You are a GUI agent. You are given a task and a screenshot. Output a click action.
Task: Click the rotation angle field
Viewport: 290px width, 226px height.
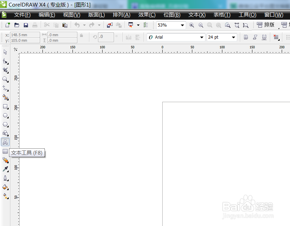pos(106,37)
